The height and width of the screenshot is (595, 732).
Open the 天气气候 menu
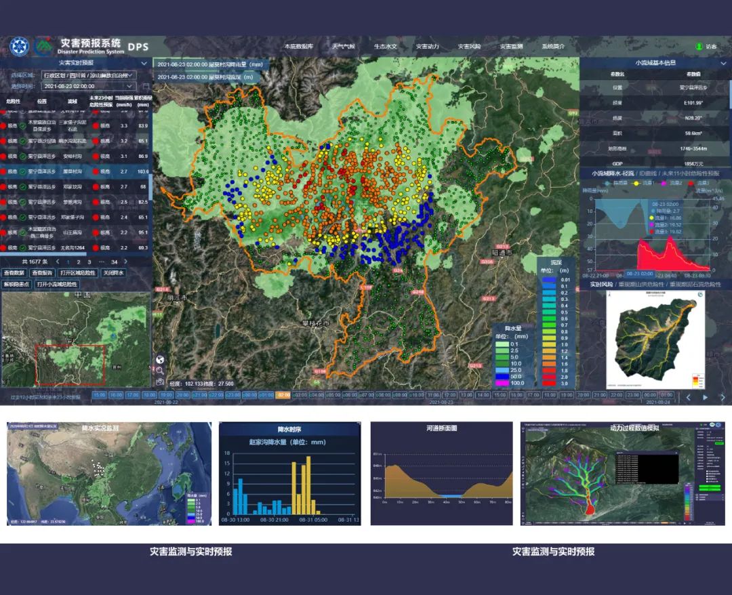(343, 46)
